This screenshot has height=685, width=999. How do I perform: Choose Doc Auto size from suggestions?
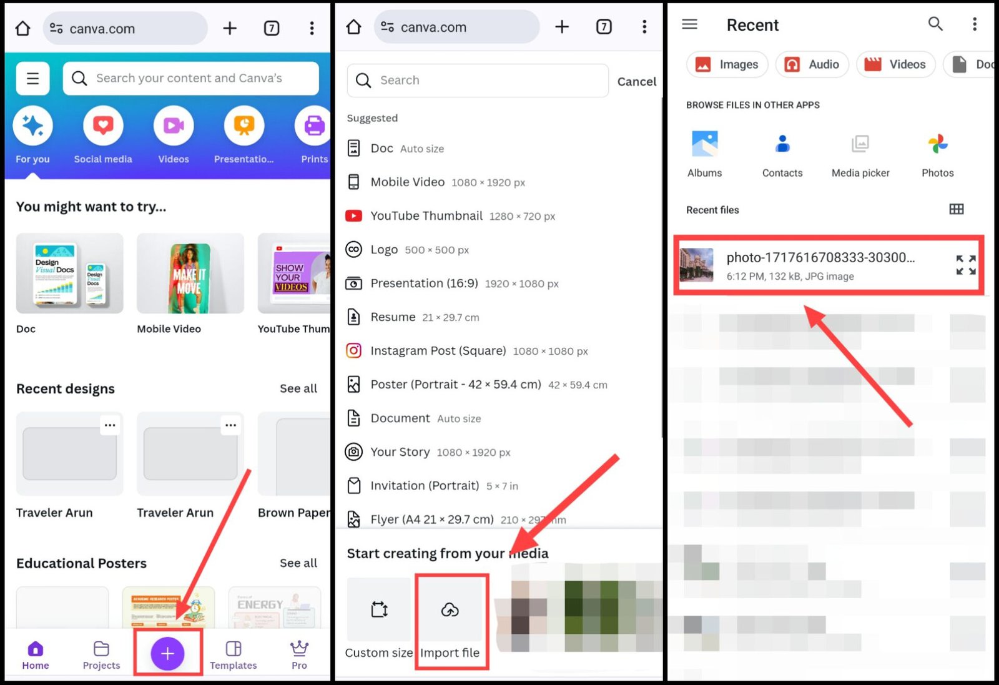(x=395, y=149)
